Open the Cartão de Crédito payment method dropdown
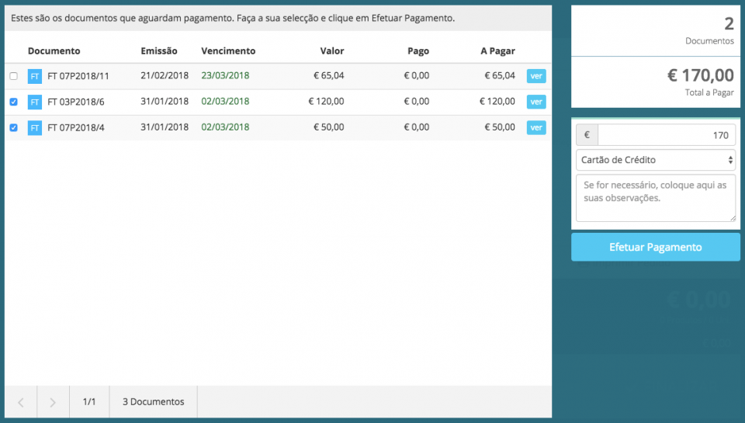This screenshot has height=423, width=745. pyautogui.click(x=656, y=160)
